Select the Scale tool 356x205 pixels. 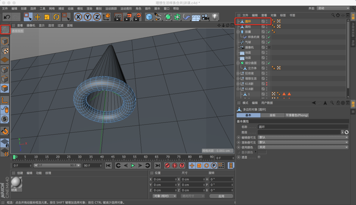[47, 17]
